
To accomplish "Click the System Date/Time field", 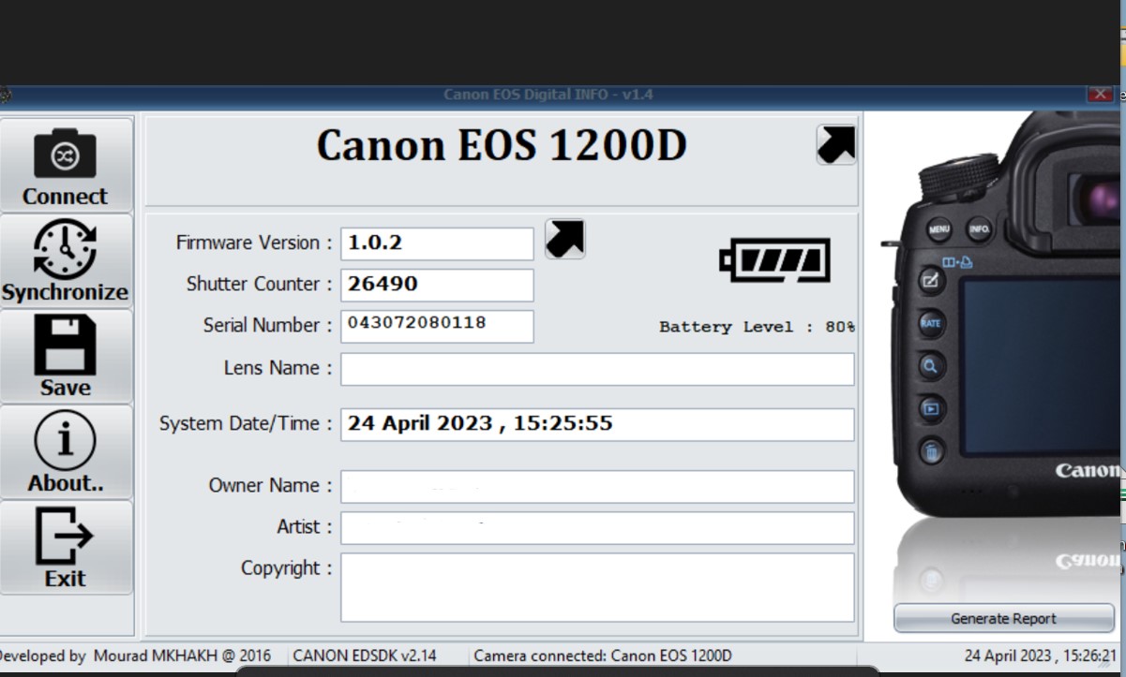I will click(x=597, y=424).
